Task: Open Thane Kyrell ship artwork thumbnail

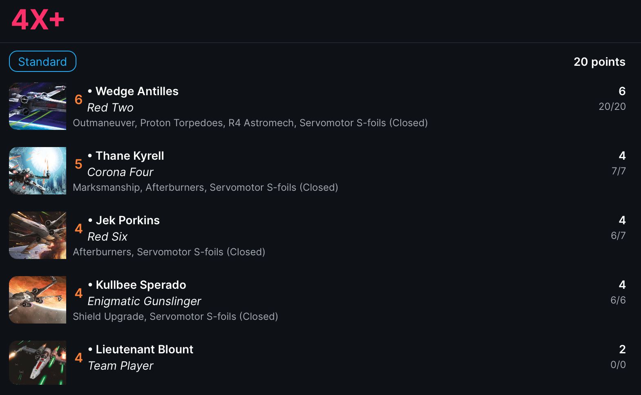Action: 38,171
